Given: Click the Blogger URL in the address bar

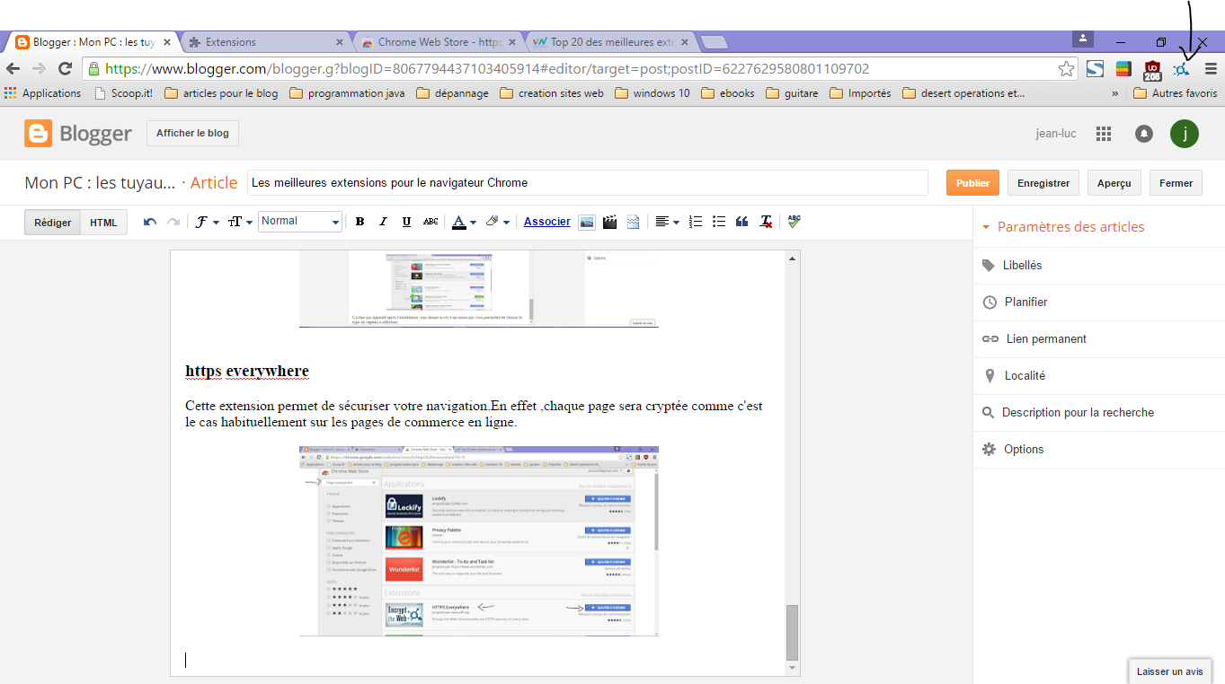Looking at the screenshot, I should click(x=487, y=69).
